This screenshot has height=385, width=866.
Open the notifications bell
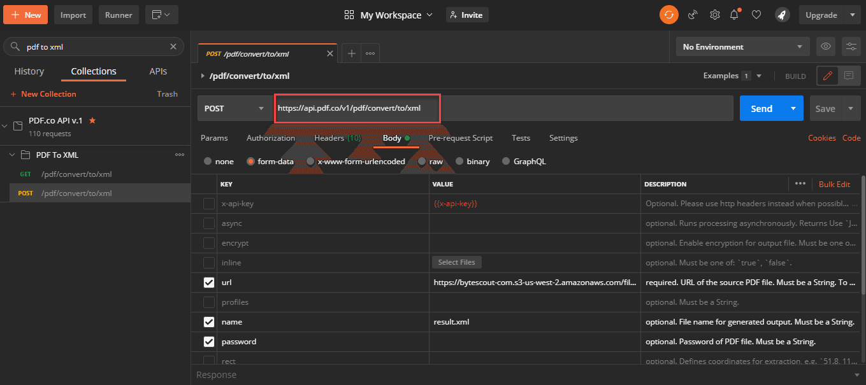tap(734, 15)
